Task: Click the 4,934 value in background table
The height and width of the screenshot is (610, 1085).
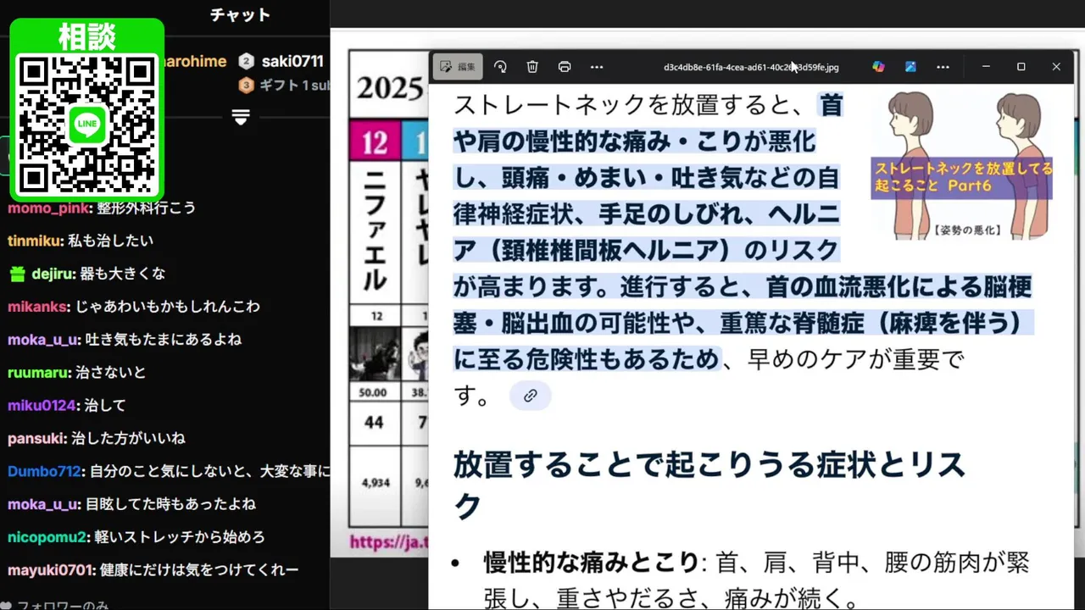Action: click(375, 483)
